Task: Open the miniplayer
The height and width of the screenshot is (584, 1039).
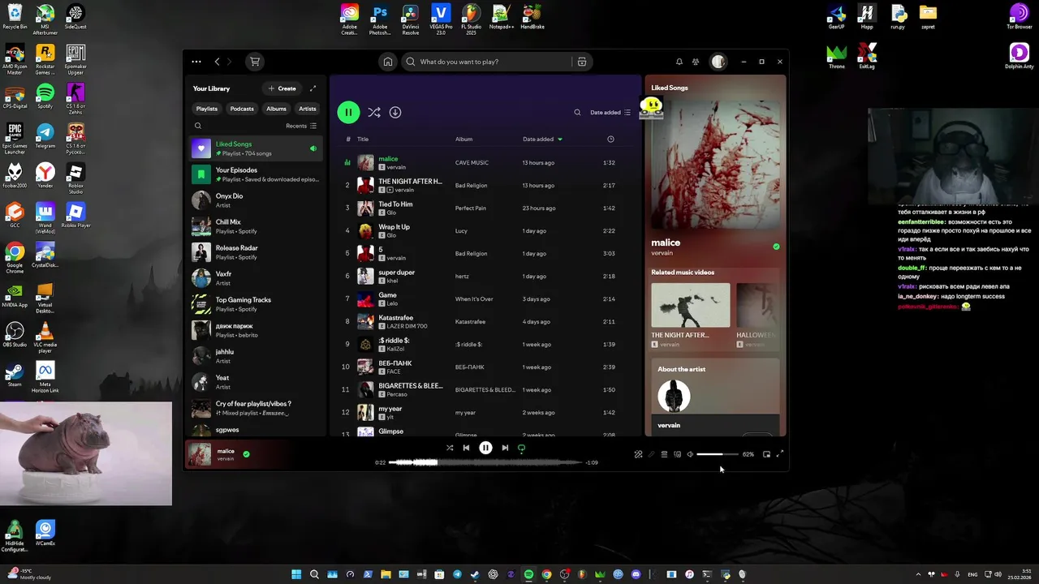Action: 766,454
